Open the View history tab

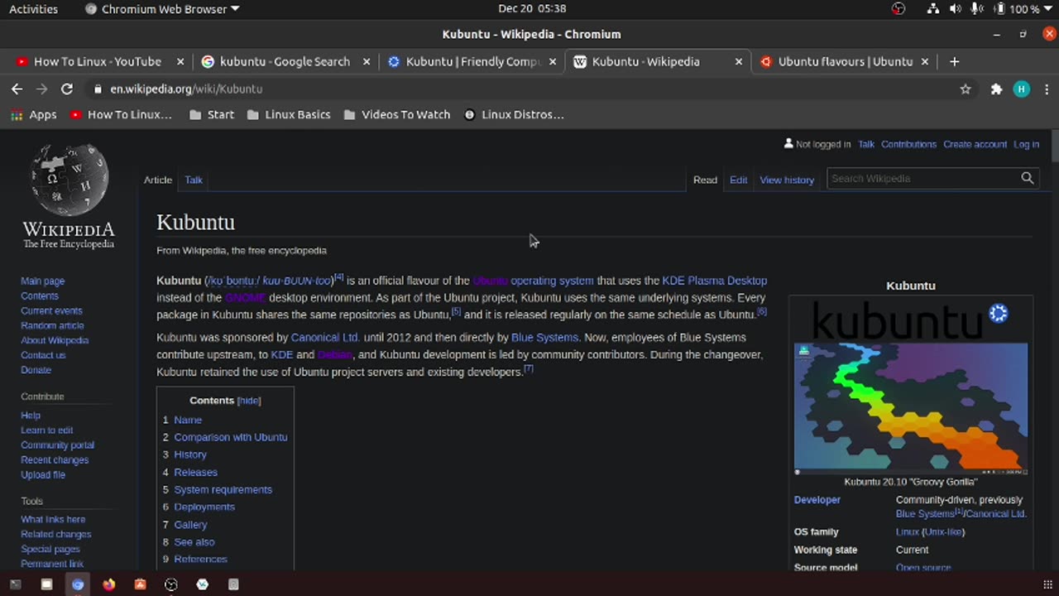[x=787, y=180]
